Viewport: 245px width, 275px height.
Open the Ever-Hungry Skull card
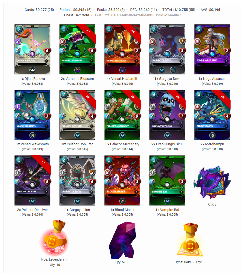tap(167, 115)
